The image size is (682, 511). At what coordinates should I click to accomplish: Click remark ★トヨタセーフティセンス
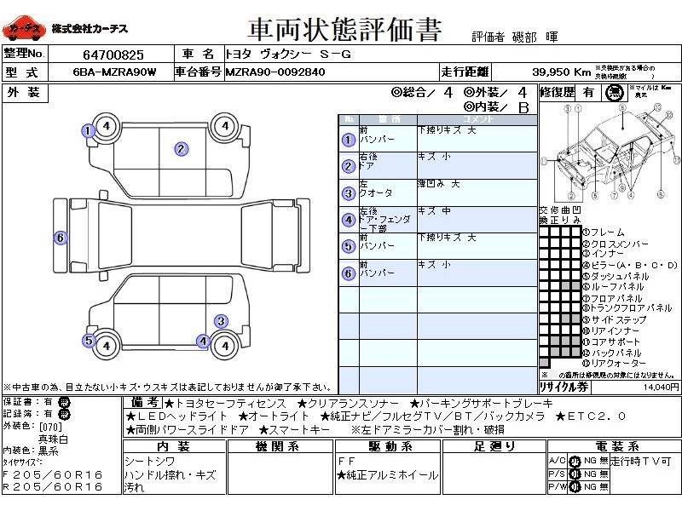coord(225,404)
